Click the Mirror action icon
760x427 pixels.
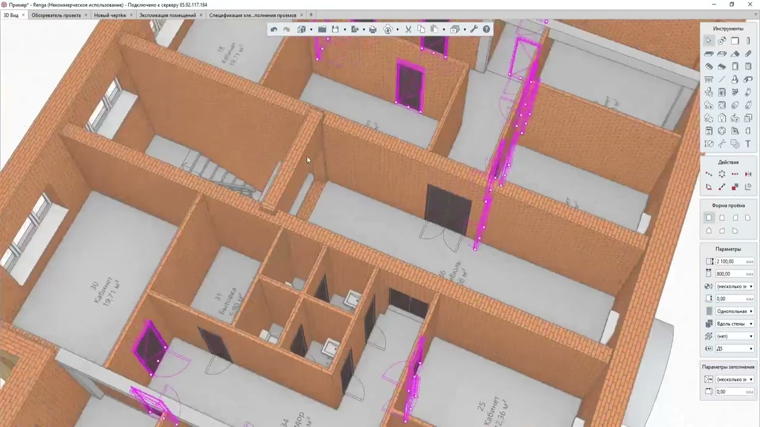click(748, 174)
